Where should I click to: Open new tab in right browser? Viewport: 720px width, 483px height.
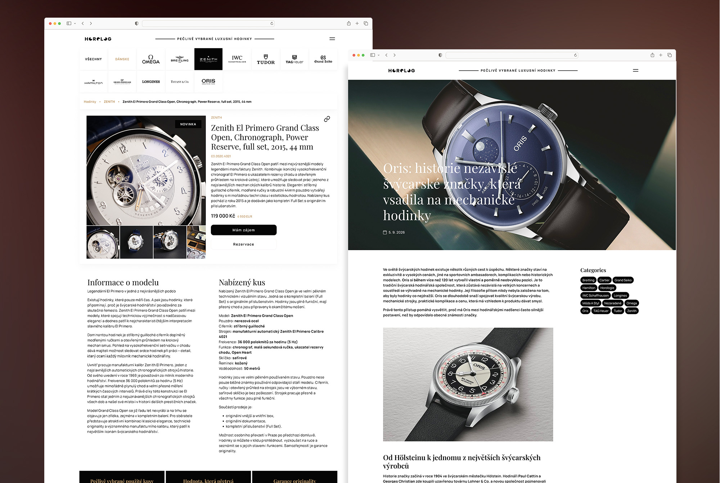coord(661,55)
